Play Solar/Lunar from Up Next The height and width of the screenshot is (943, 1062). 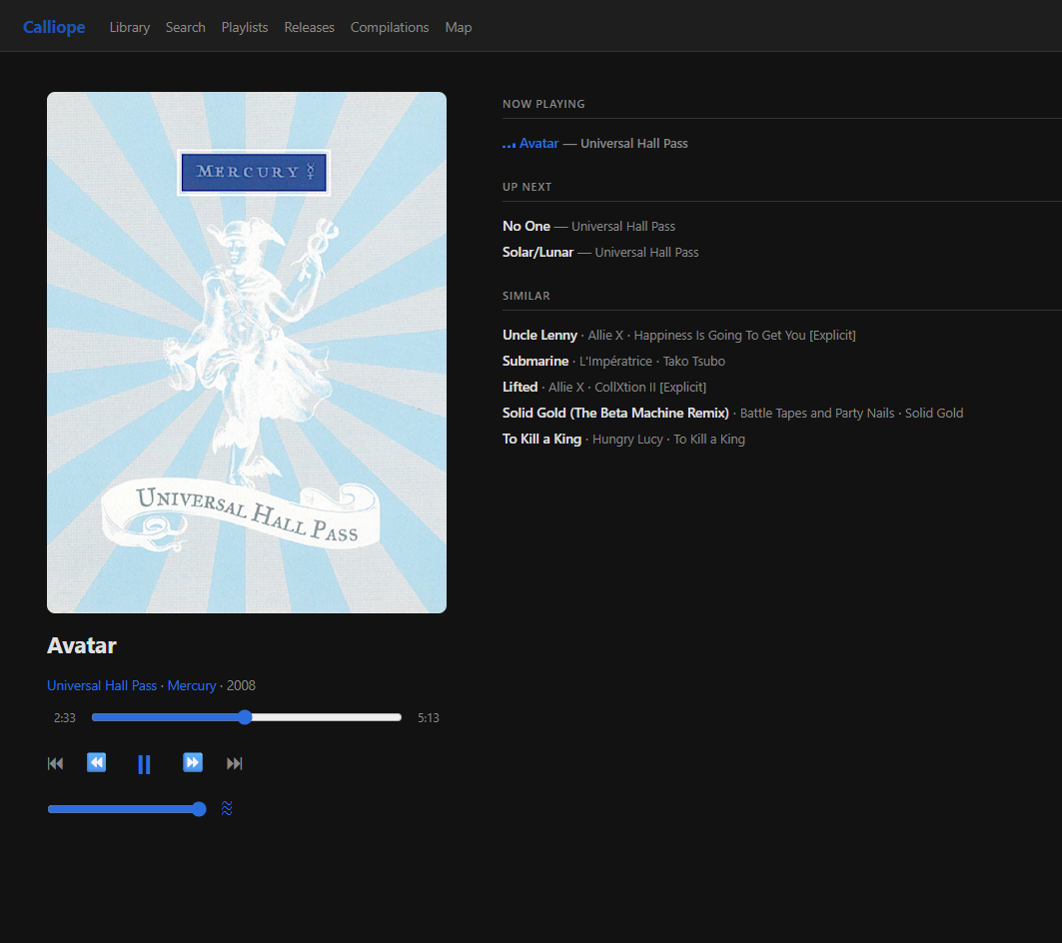pyautogui.click(x=537, y=252)
